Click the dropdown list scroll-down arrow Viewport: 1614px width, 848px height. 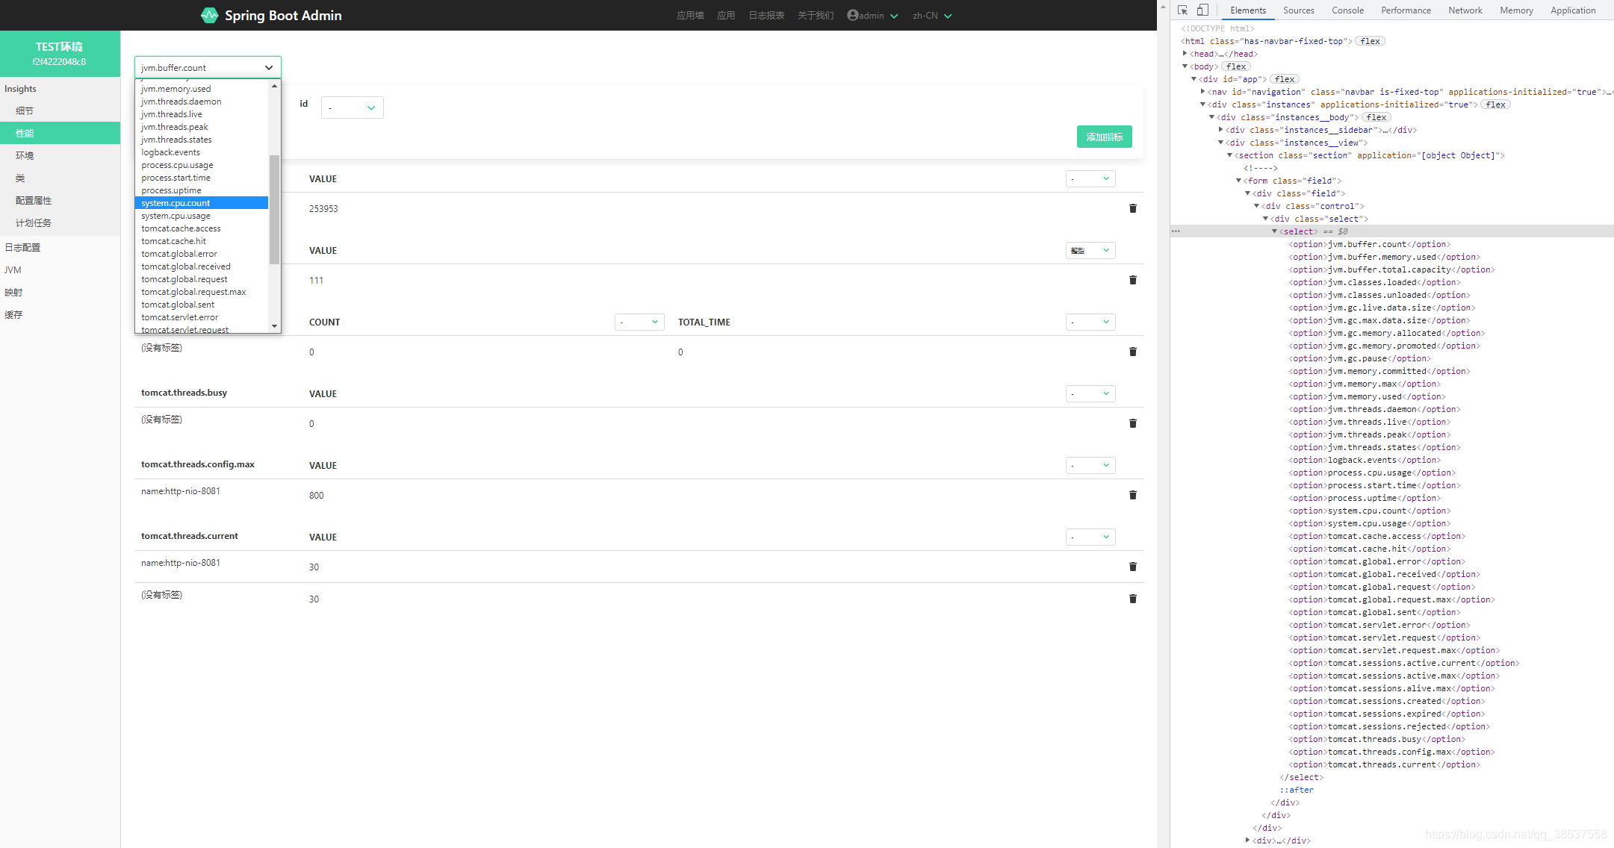tap(274, 326)
